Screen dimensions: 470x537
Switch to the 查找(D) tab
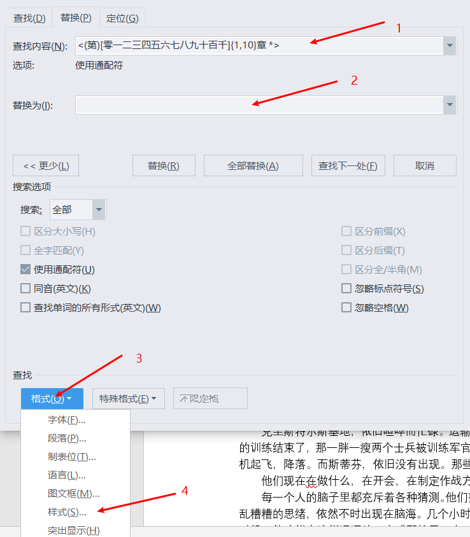pyautogui.click(x=29, y=18)
